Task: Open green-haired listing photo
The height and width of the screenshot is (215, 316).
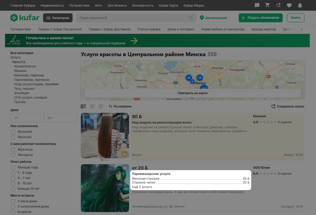Action: pos(105,188)
